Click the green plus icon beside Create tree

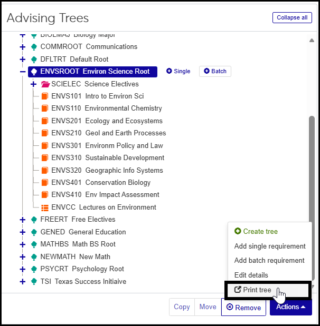(238, 231)
